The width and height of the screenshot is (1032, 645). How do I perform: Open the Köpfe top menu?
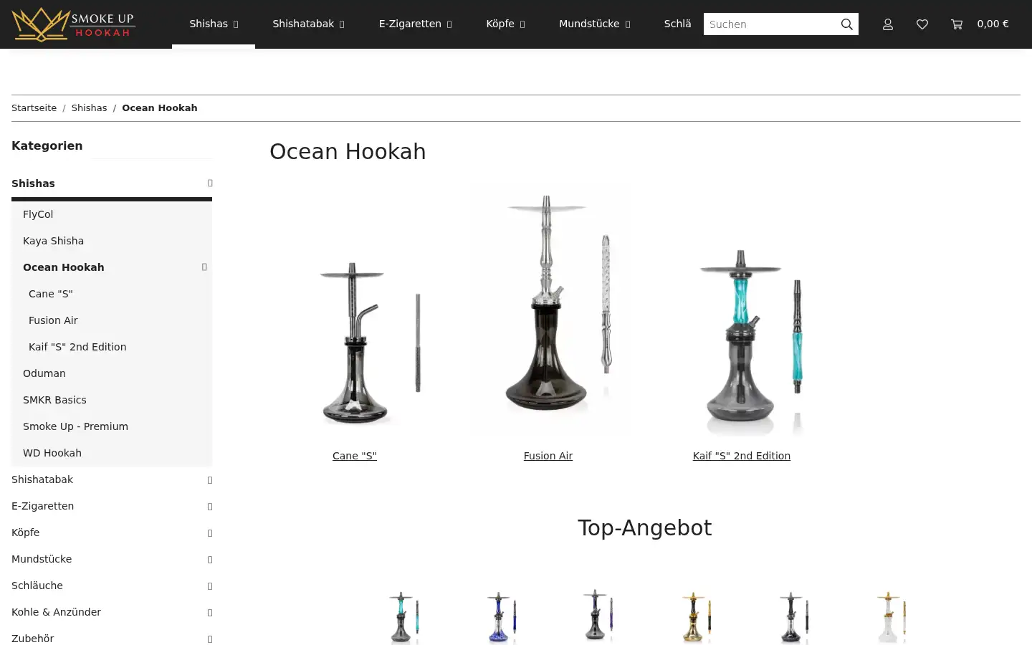(505, 24)
